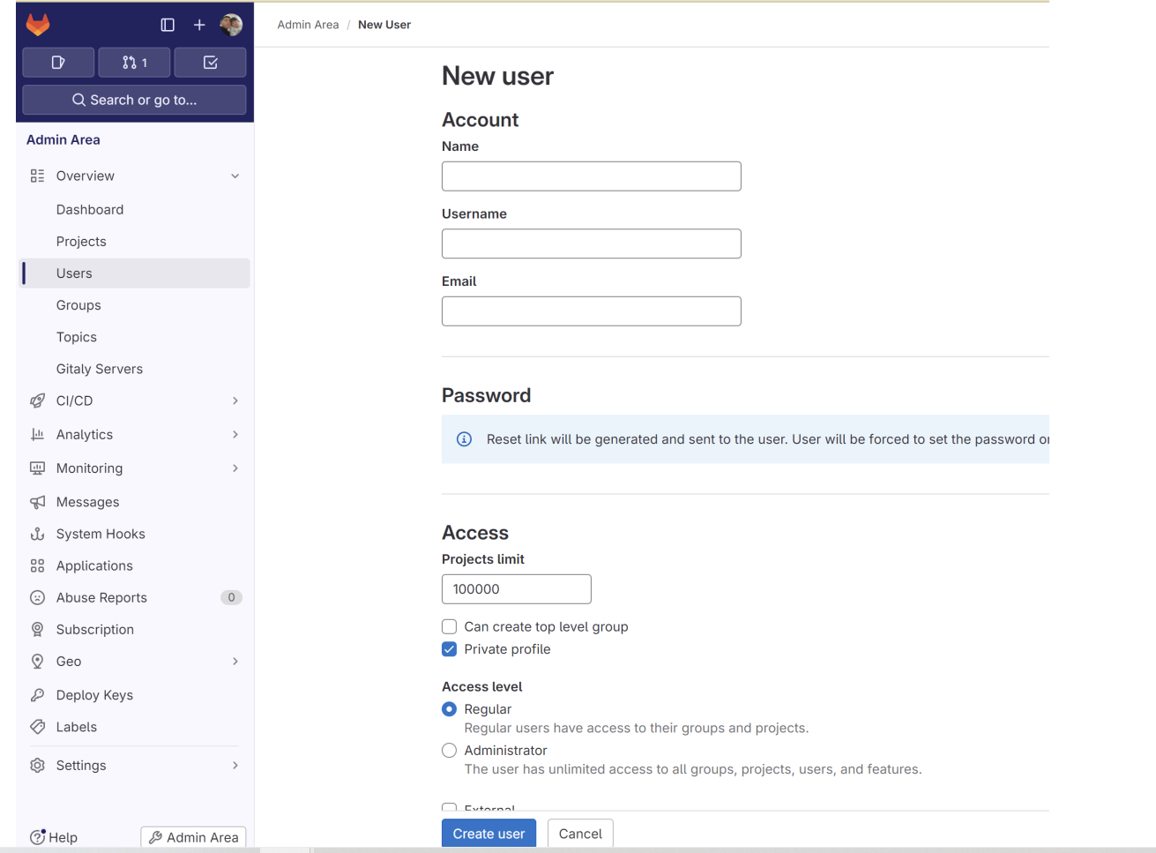Collapse the Overview section chevron
The width and height of the screenshot is (1156, 853).
235,176
